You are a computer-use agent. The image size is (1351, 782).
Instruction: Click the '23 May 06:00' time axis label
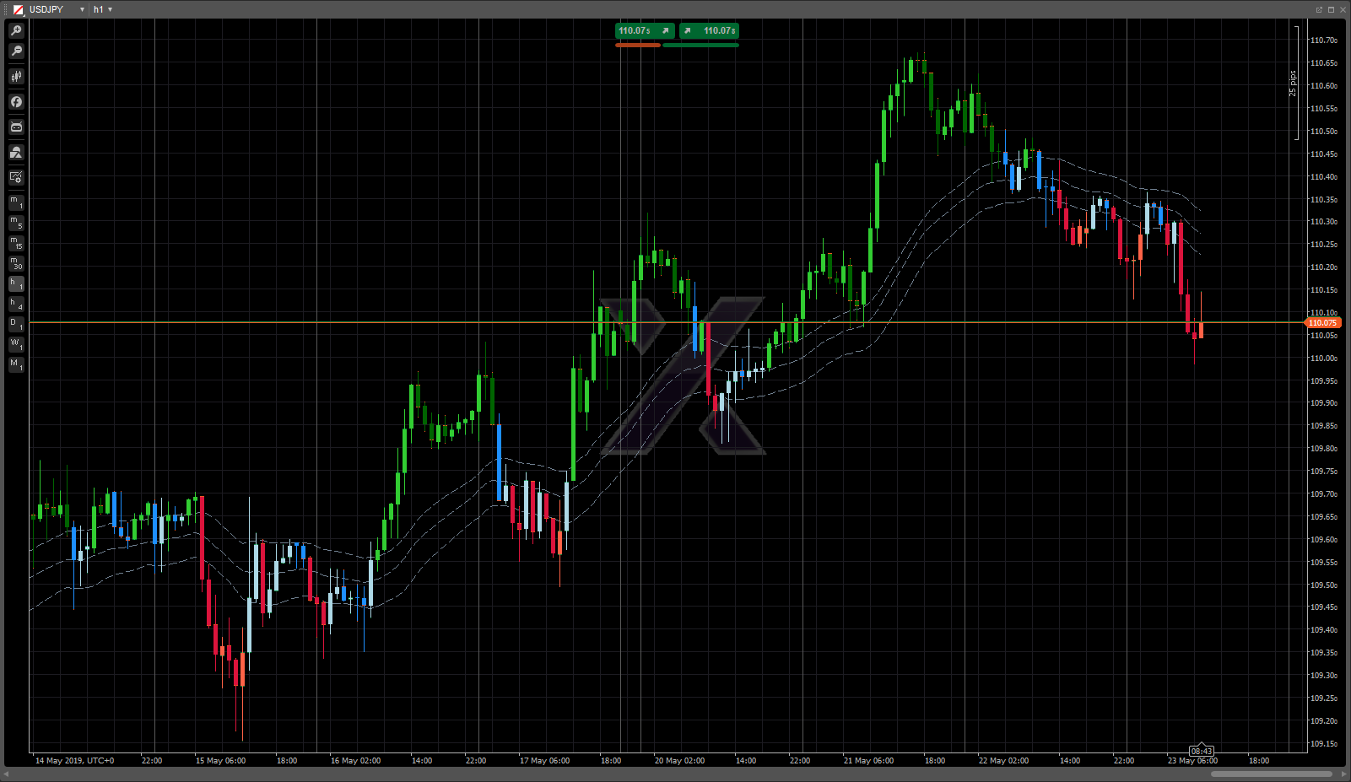pos(1192,761)
